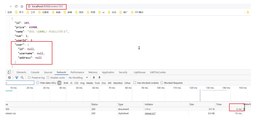The image size is (255, 131).
Task: Switch to the Performance tab
Action: (x=77, y=72)
